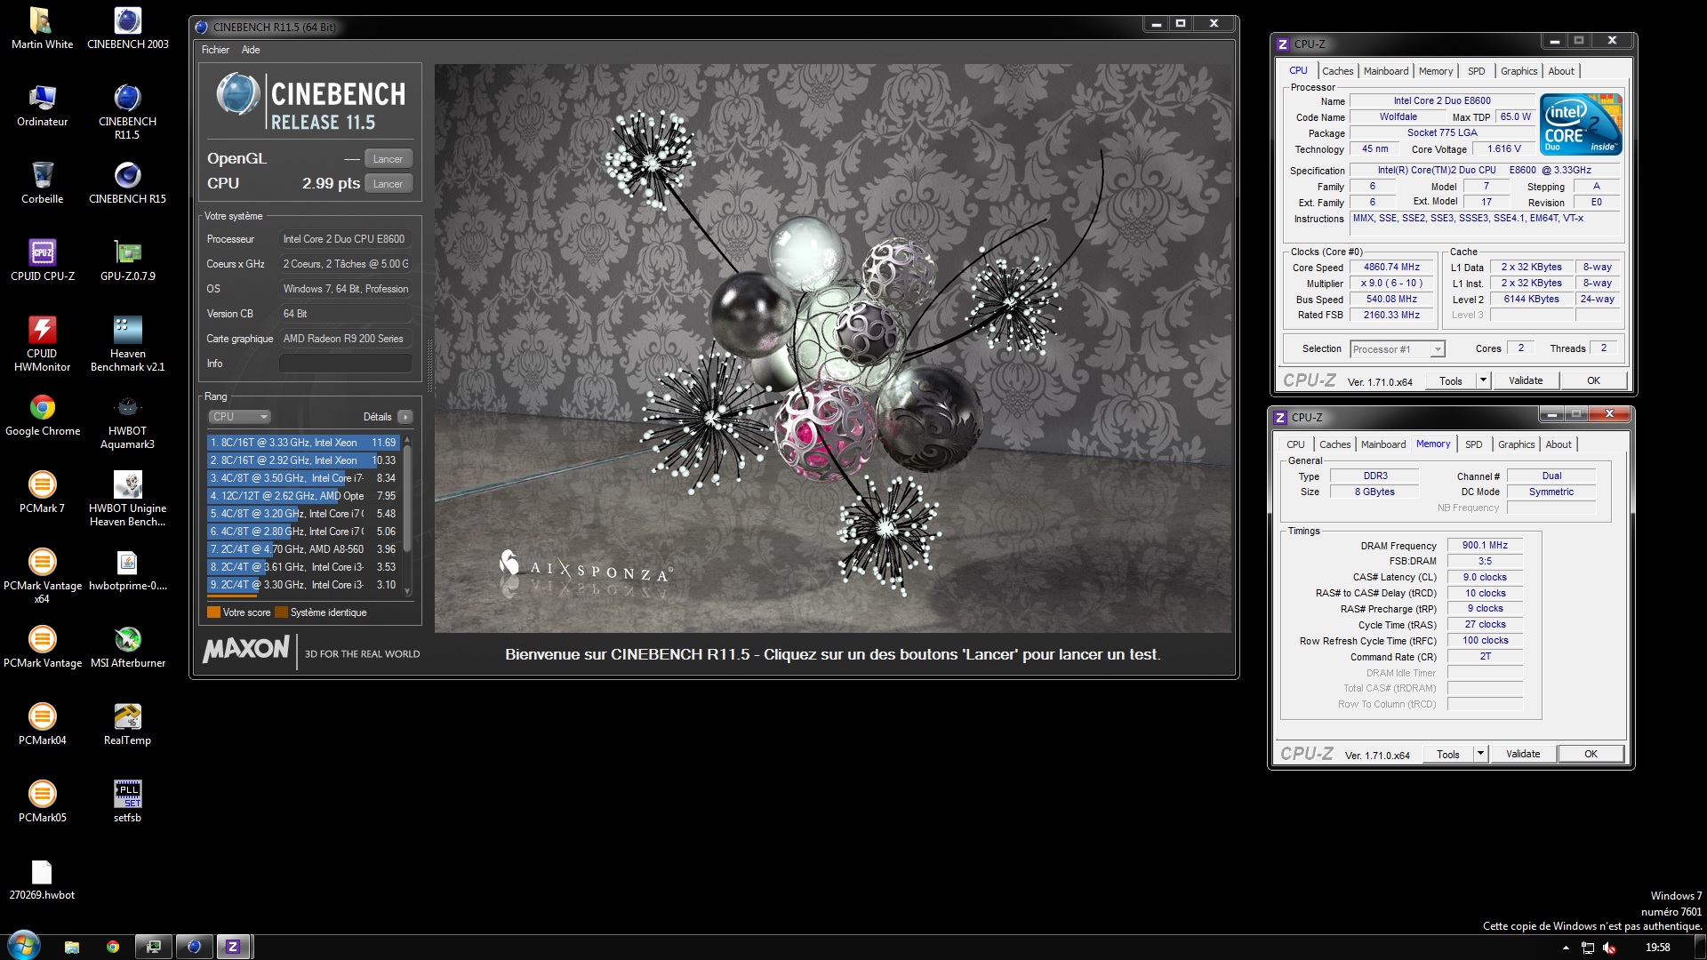Open Processor #1 selection dropdown
This screenshot has width=1707, height=960.
tap(1397, 349)
